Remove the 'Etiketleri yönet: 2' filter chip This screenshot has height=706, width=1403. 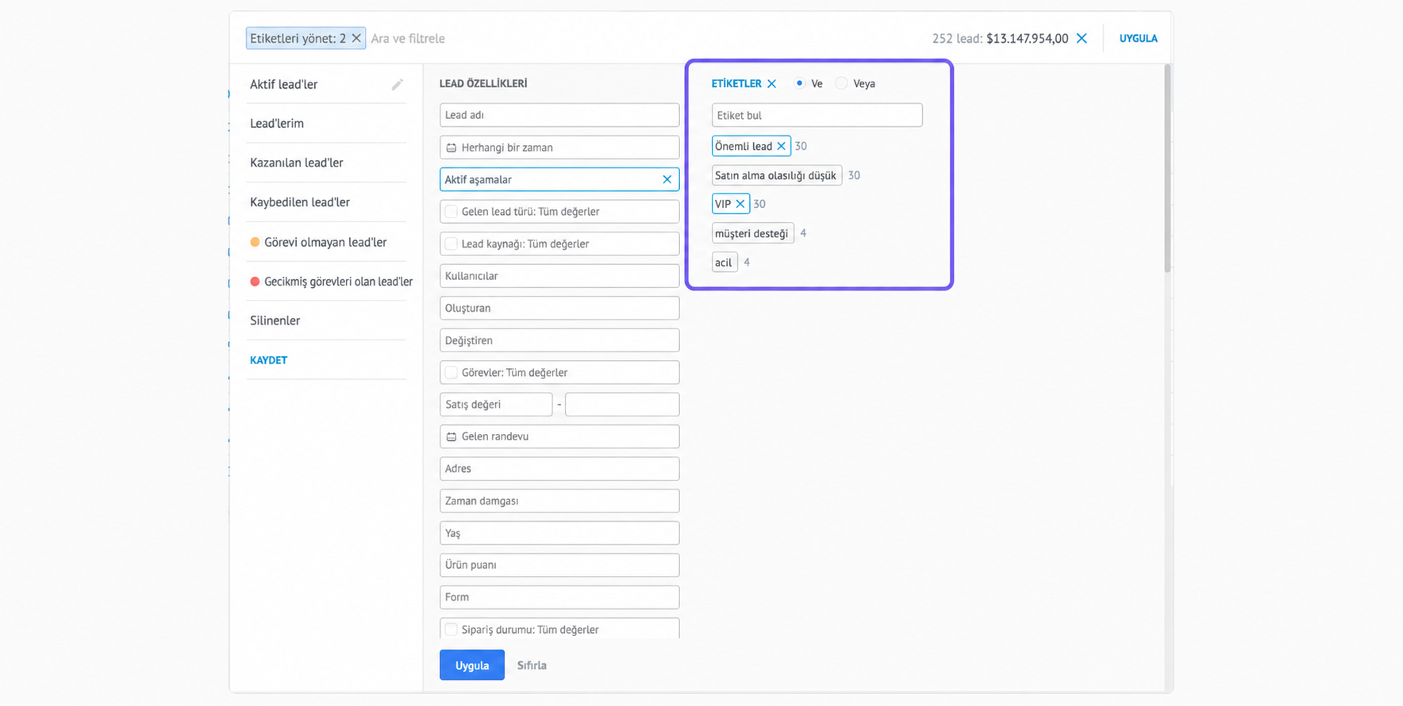point(356,38)
